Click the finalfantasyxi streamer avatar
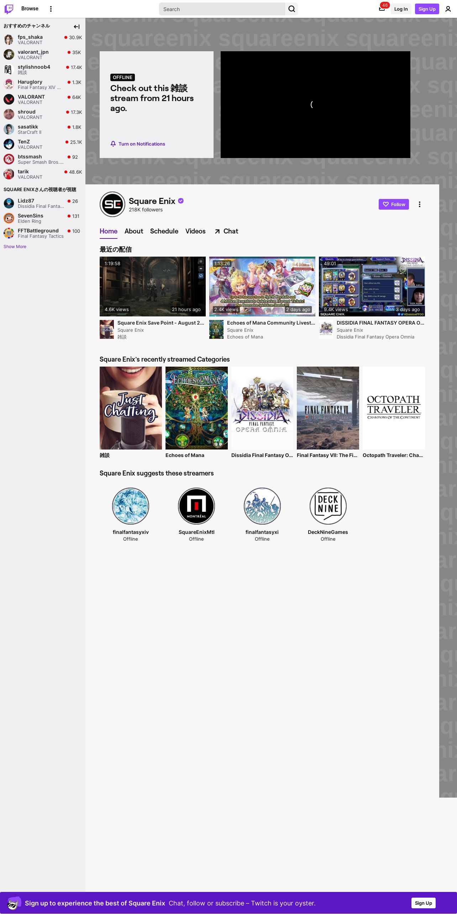The height and width of the screenshot is (914, 457). (262, 506)
